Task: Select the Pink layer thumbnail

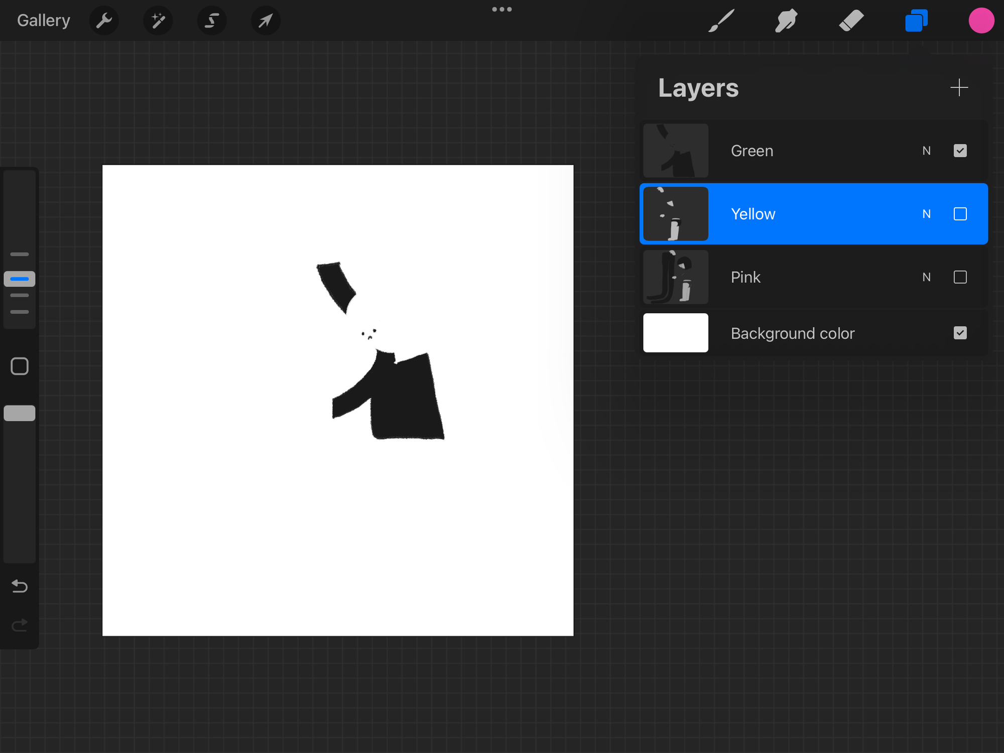Action: (x=676, y=277)
